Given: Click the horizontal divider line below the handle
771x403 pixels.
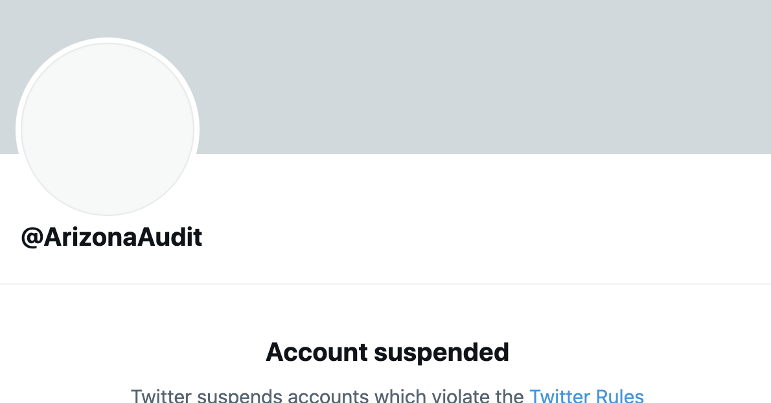Looking at the screenshot, I should click(x=385, y=283).
